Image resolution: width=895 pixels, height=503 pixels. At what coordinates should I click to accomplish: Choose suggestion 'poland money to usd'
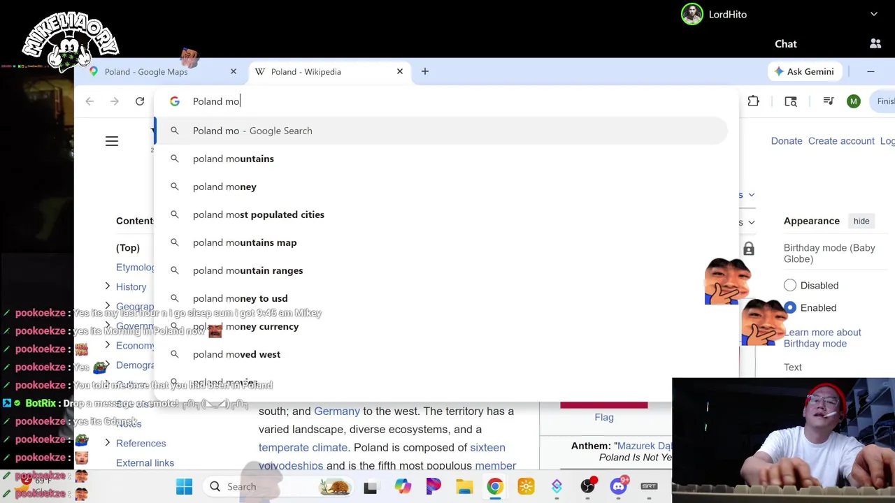click(441, 298)
